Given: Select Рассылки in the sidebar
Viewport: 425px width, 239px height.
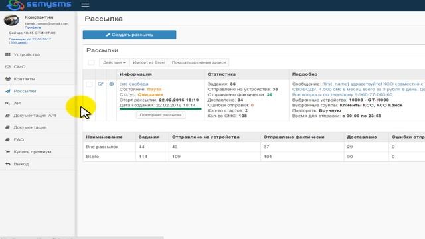Looking at the screenshot, I should pos(25,91).
